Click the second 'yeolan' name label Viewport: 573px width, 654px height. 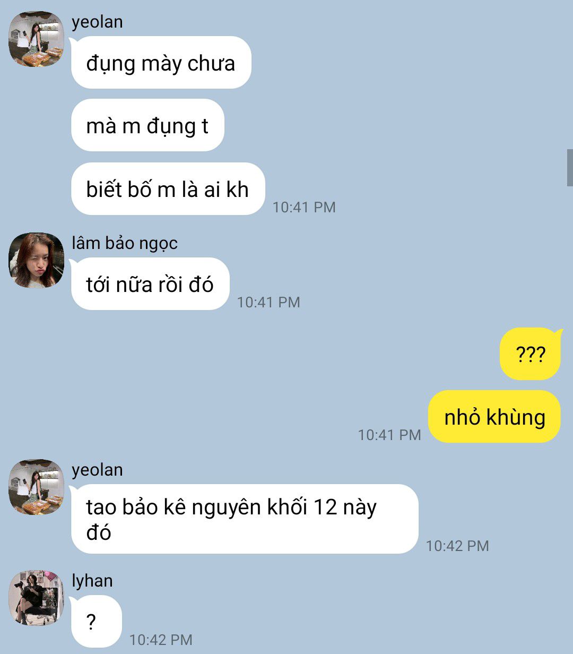pyautogui.click(x=97, y=470)
